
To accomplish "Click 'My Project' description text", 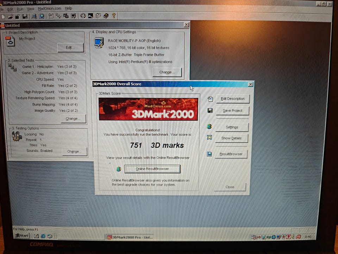I will click(x=27, y=39).
